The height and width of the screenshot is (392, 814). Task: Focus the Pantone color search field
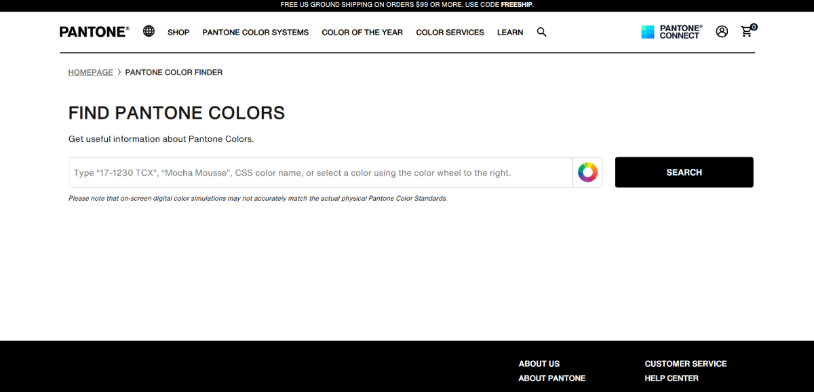pos(321,172)
